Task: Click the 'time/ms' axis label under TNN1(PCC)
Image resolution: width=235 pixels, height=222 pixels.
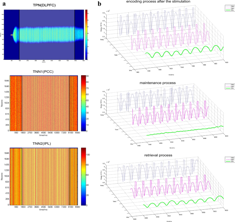Action: click(x=43, y=135)
